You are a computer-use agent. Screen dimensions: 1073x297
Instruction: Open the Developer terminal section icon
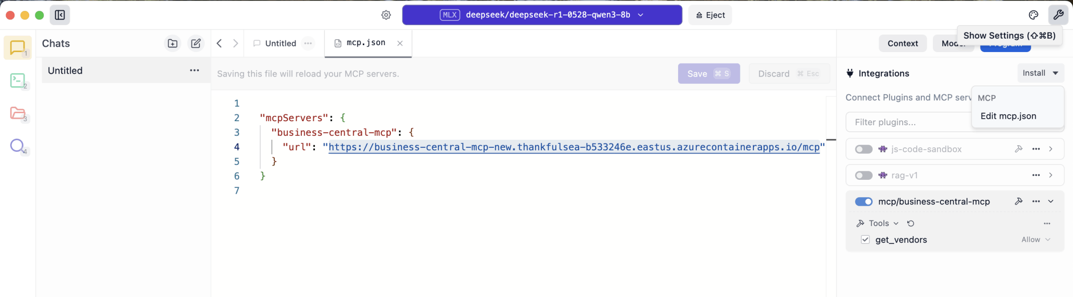pyautogui.click(x=18, y=81)
